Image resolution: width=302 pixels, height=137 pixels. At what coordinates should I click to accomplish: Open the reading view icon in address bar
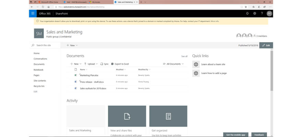click(x=242, y=7)
